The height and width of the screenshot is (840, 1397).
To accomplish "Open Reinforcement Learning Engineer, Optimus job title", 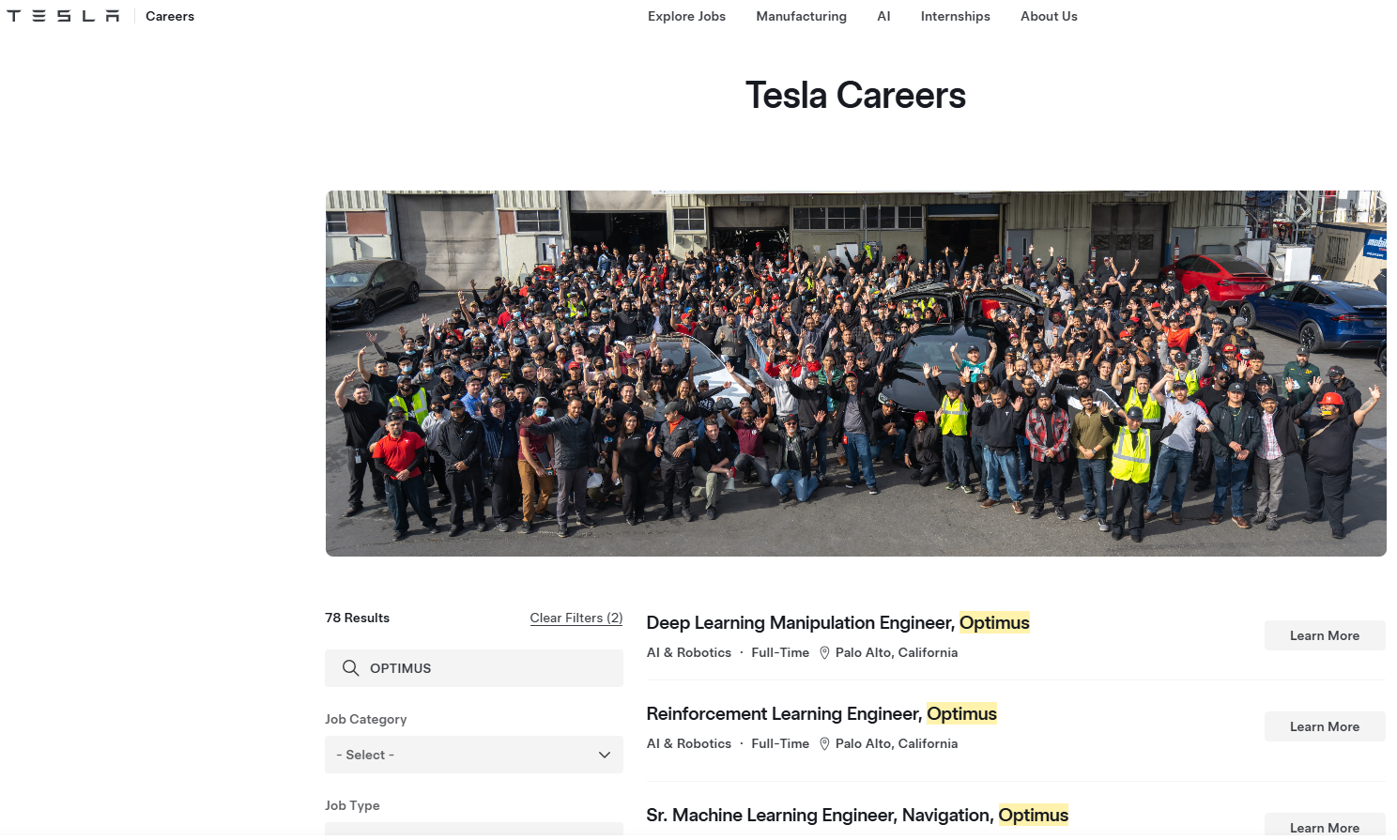I will point(821,714).
